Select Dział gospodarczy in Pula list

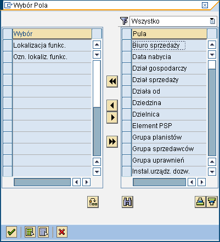(169, 68)
